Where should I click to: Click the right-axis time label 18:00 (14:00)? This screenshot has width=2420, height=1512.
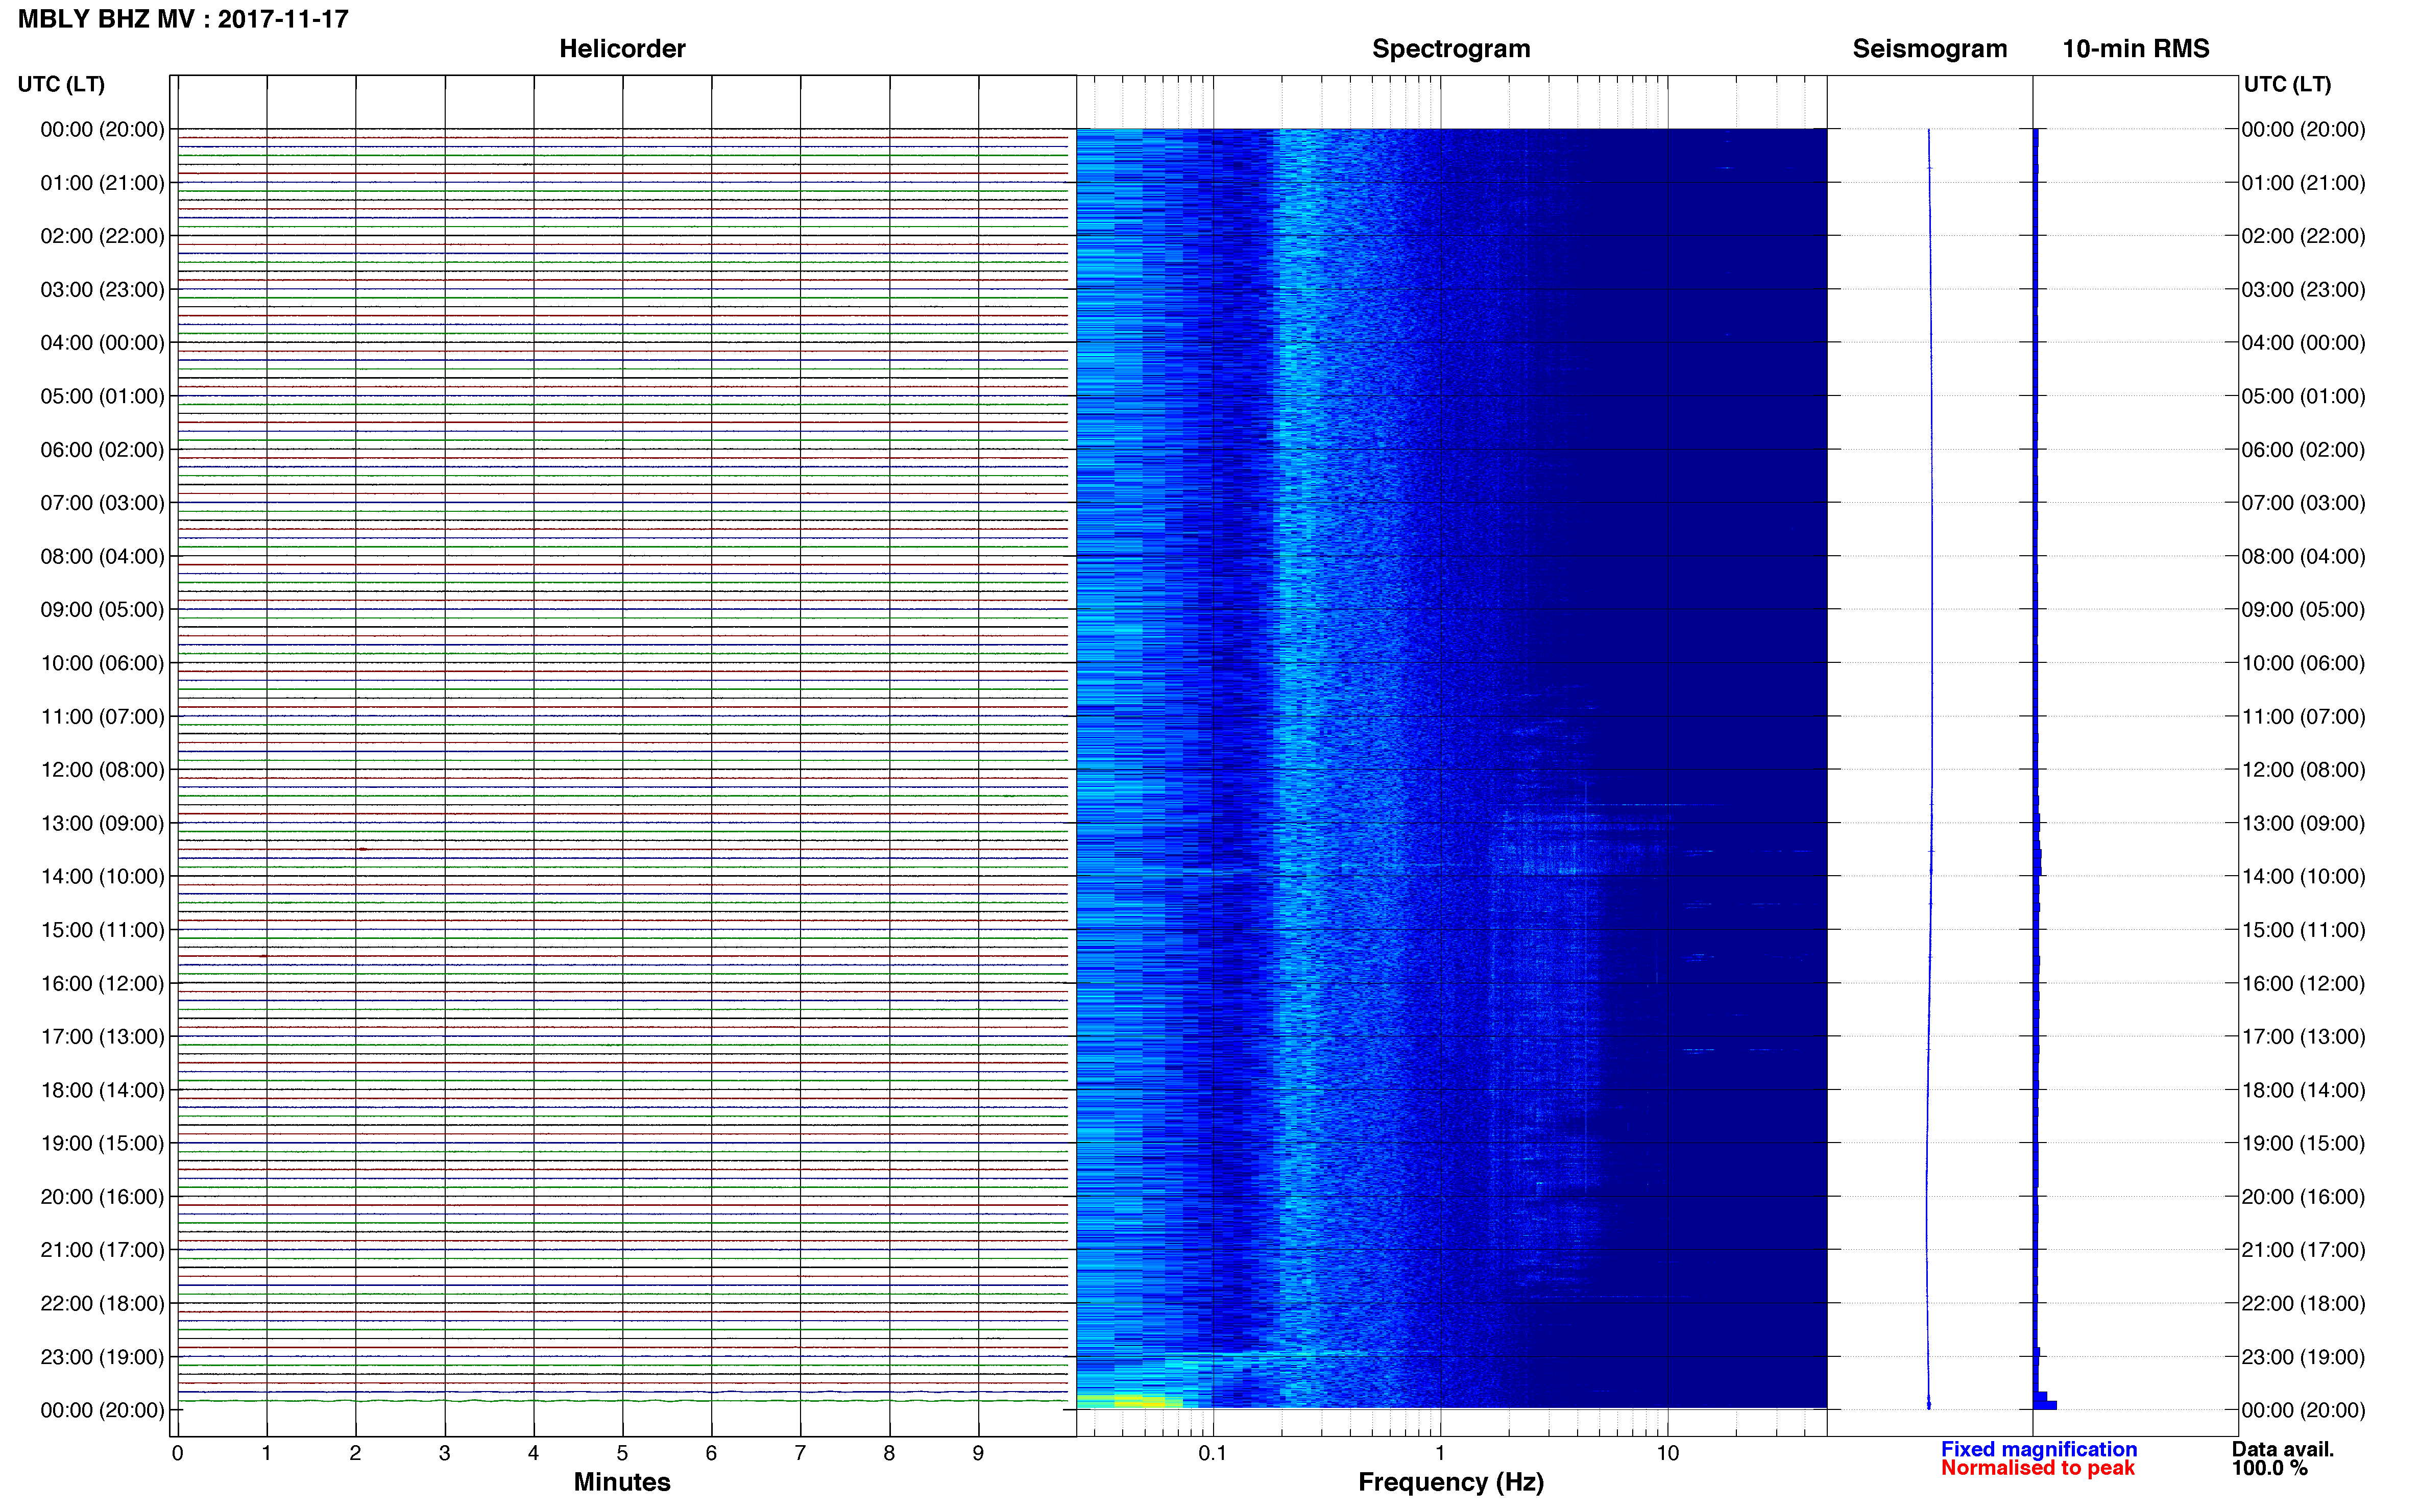[x=2303, y=1090]
